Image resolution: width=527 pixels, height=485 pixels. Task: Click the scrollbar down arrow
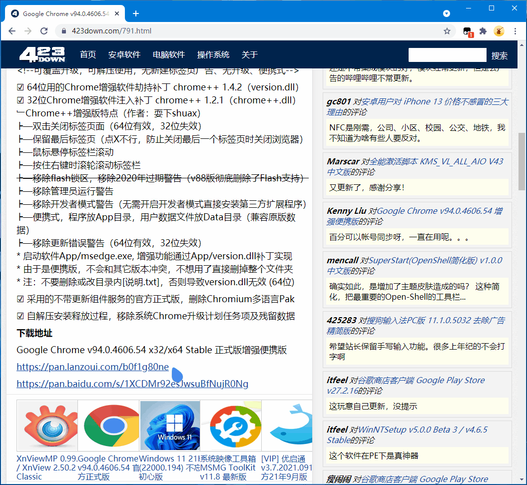pyautogui.click(x=522, y=480)
